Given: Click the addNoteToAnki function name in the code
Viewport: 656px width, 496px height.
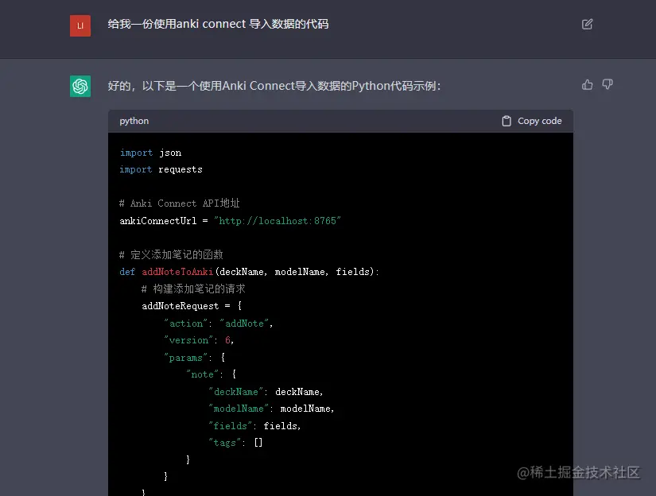Looking at the screenshot, I should click(177, 271).
